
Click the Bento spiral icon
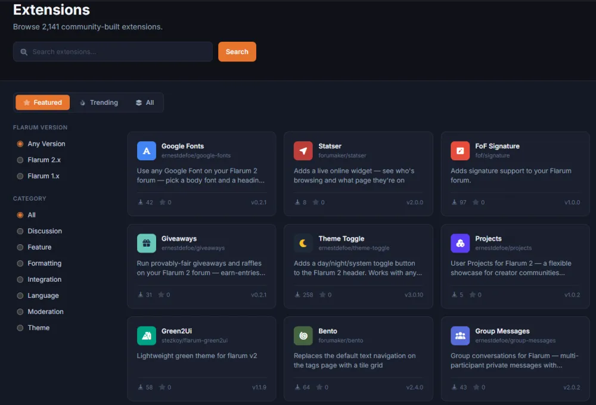point(303,336)
